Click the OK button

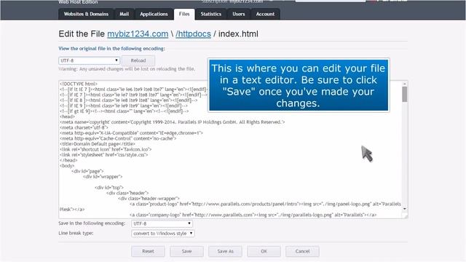[x=264, y=251]
